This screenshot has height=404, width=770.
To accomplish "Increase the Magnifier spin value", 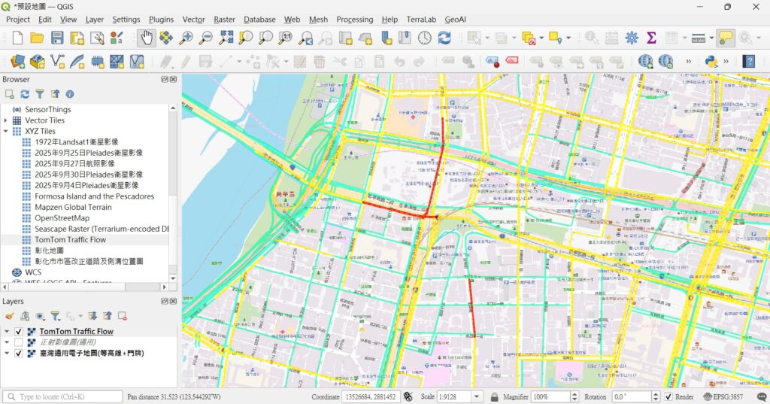I will (574, 394).
